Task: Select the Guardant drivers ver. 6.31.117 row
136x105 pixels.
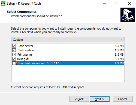Action: (70, 63)
